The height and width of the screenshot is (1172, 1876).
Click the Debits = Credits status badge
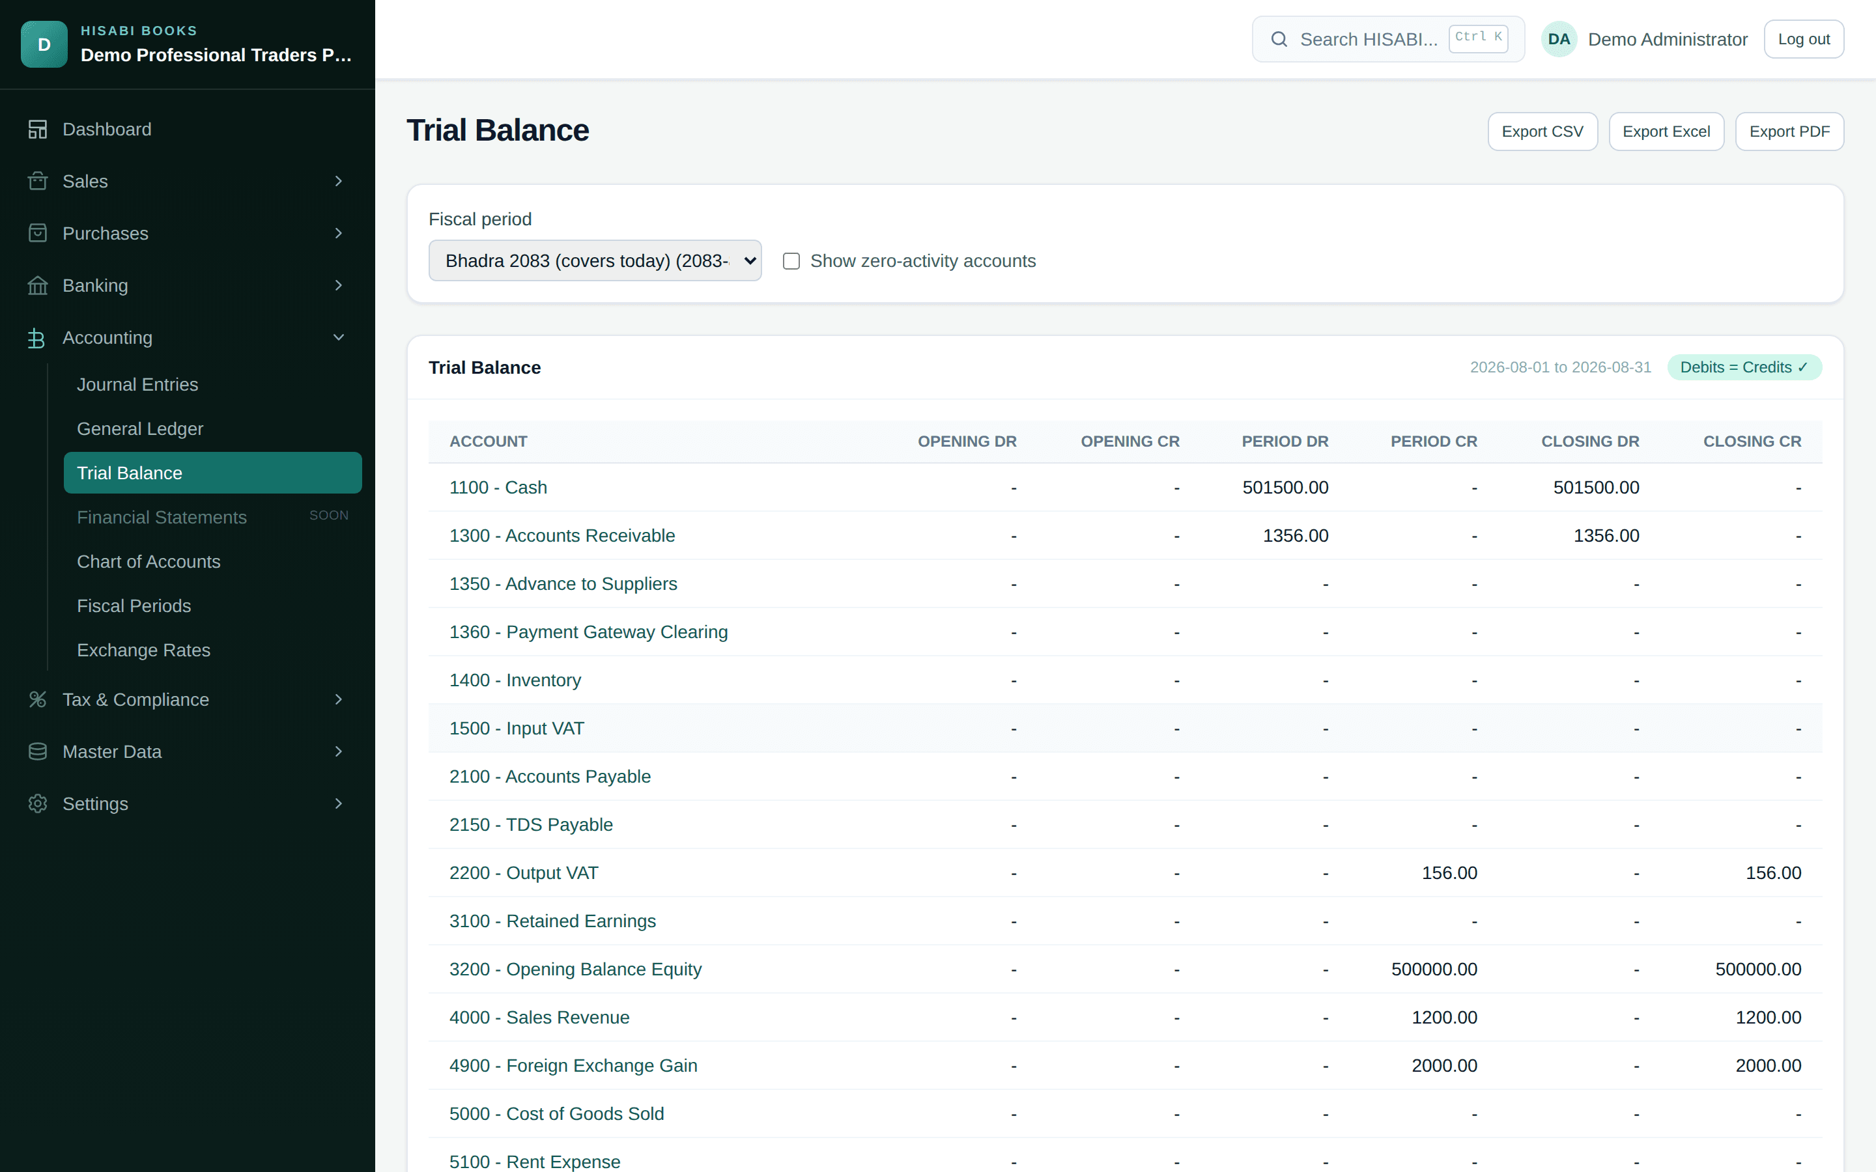[1744, 367]
